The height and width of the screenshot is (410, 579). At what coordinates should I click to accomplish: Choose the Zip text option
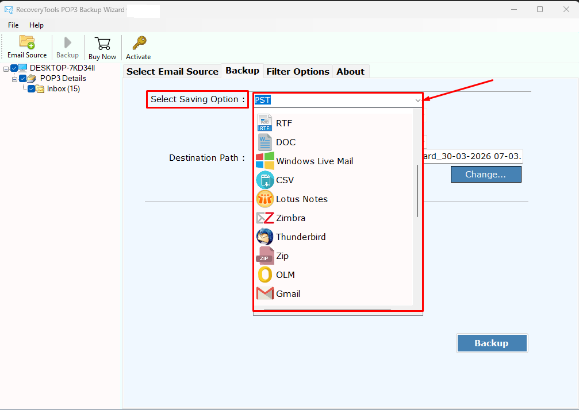(282, 256)
